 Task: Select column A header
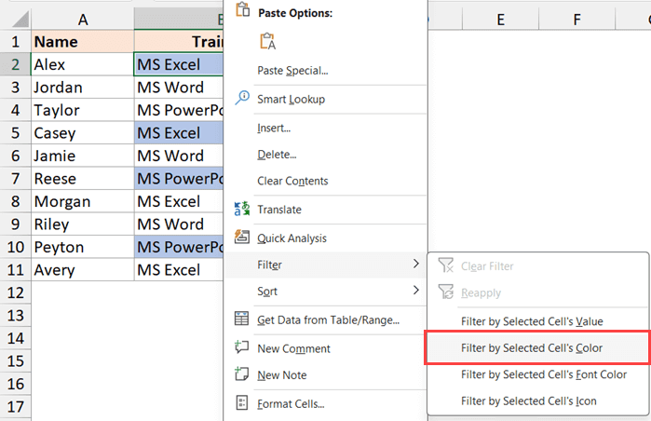click(83, 20)
